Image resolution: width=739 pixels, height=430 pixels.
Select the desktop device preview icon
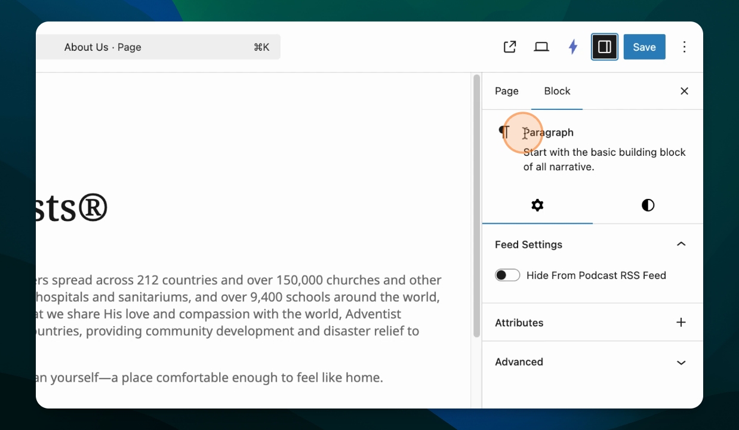541,47
